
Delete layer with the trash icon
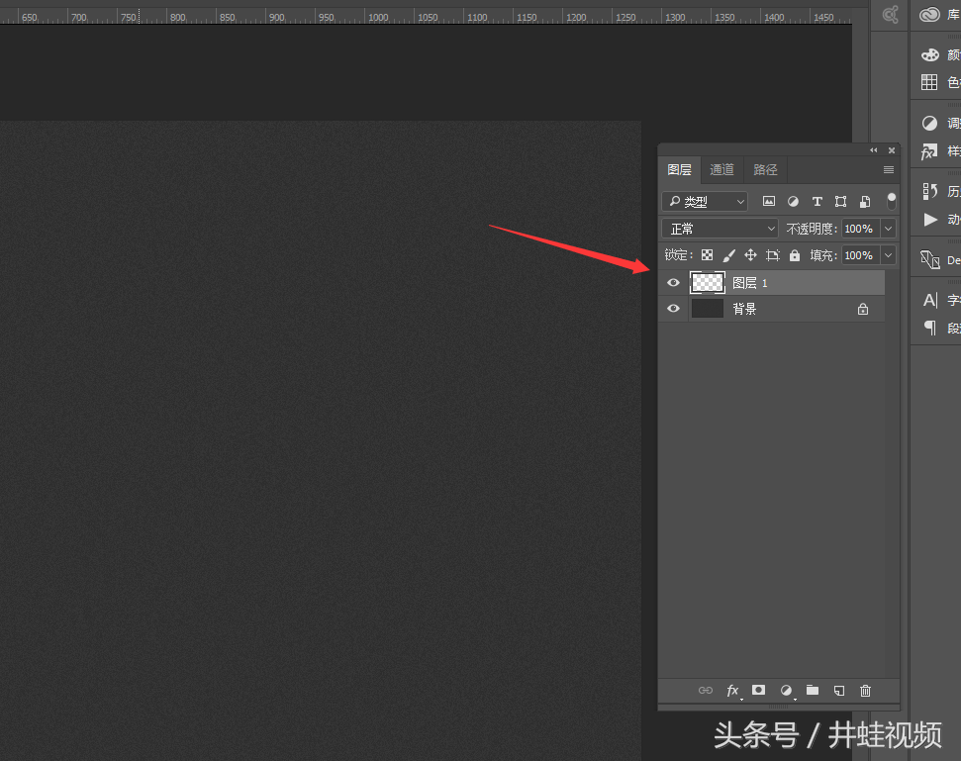tap(865, 691)
